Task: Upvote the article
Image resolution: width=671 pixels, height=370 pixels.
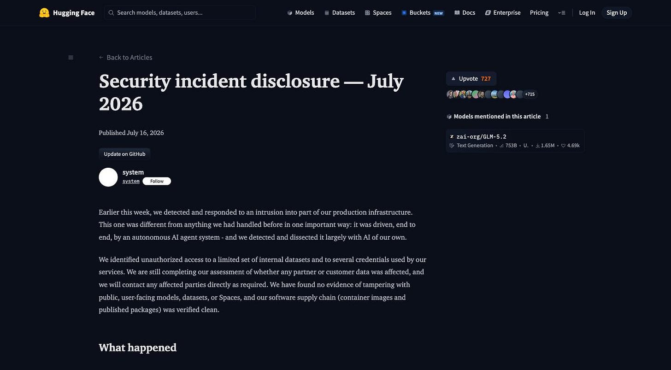Action: click(x=471, y=79)
